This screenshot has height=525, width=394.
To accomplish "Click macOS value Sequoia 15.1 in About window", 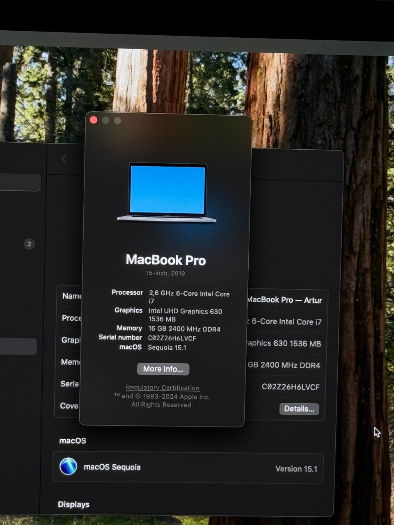I will coord(167,347).
